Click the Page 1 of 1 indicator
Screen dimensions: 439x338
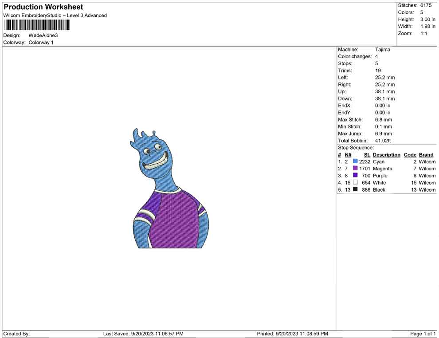coord(423,334)
